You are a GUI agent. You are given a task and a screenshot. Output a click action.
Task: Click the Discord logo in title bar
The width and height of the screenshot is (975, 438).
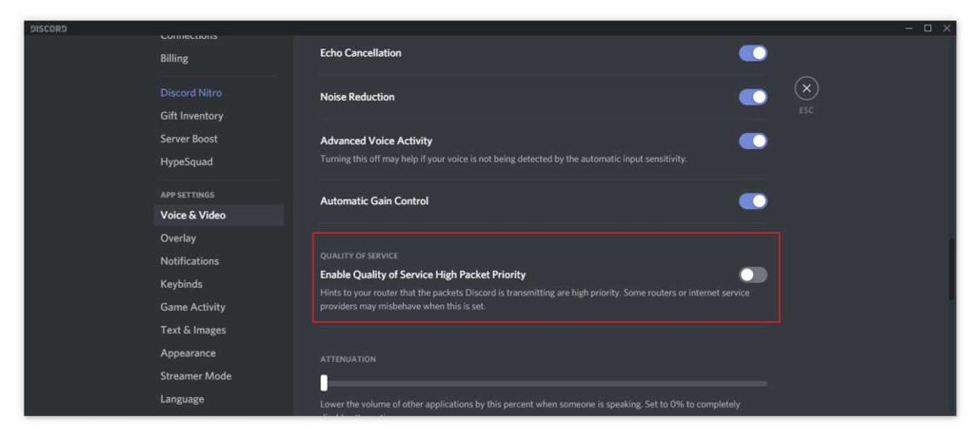coord(48,29)
